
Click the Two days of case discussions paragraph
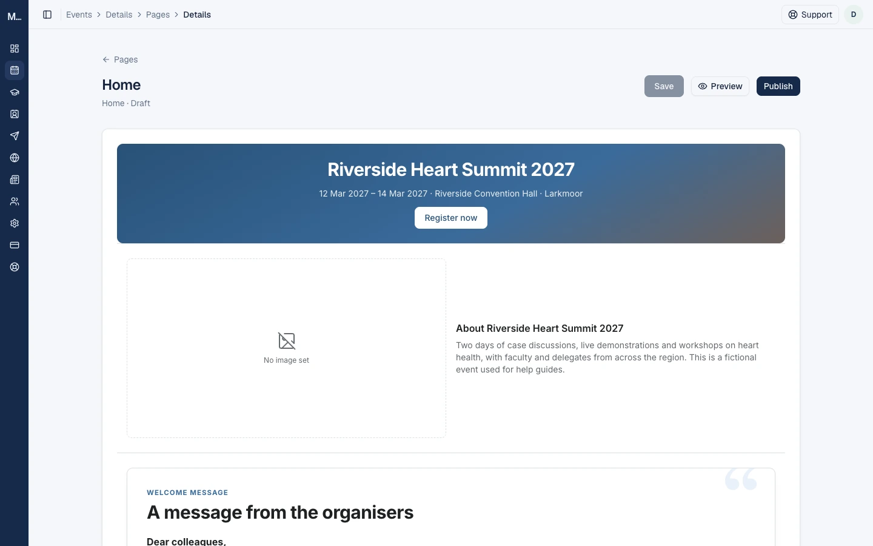608,357
